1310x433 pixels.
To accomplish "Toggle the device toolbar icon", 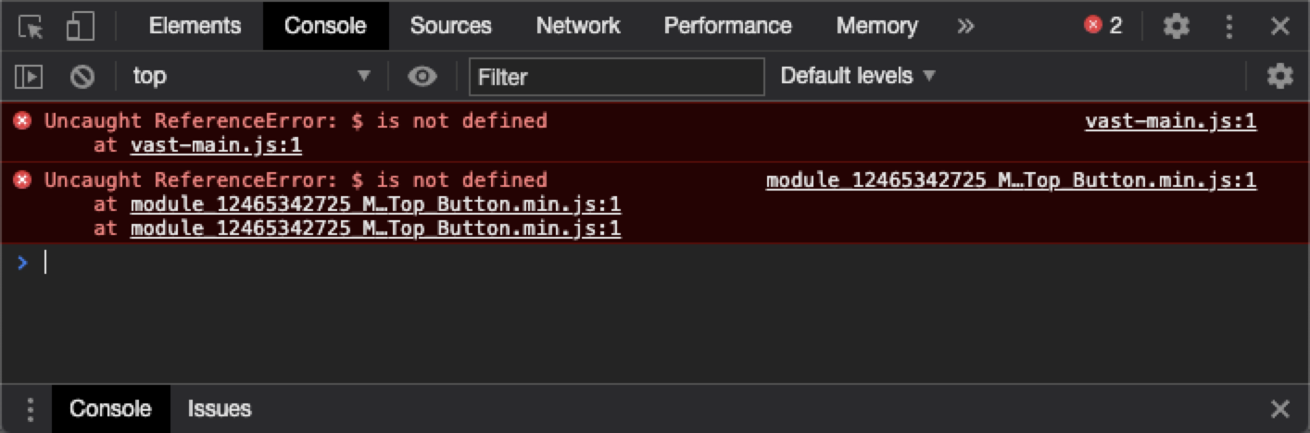I will [82, 27].
